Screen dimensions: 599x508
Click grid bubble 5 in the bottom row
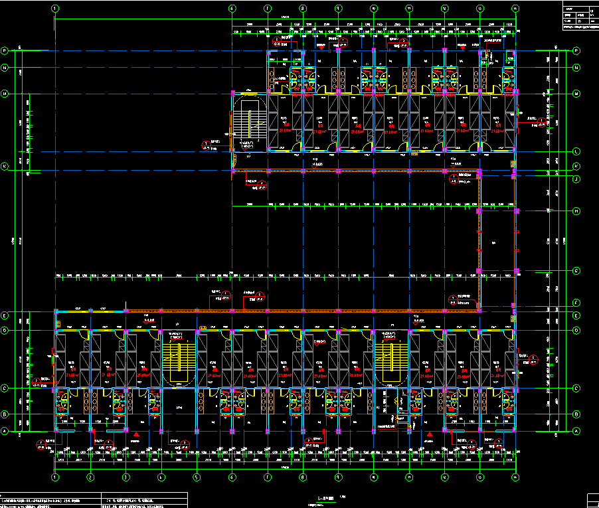pos(197,477)
